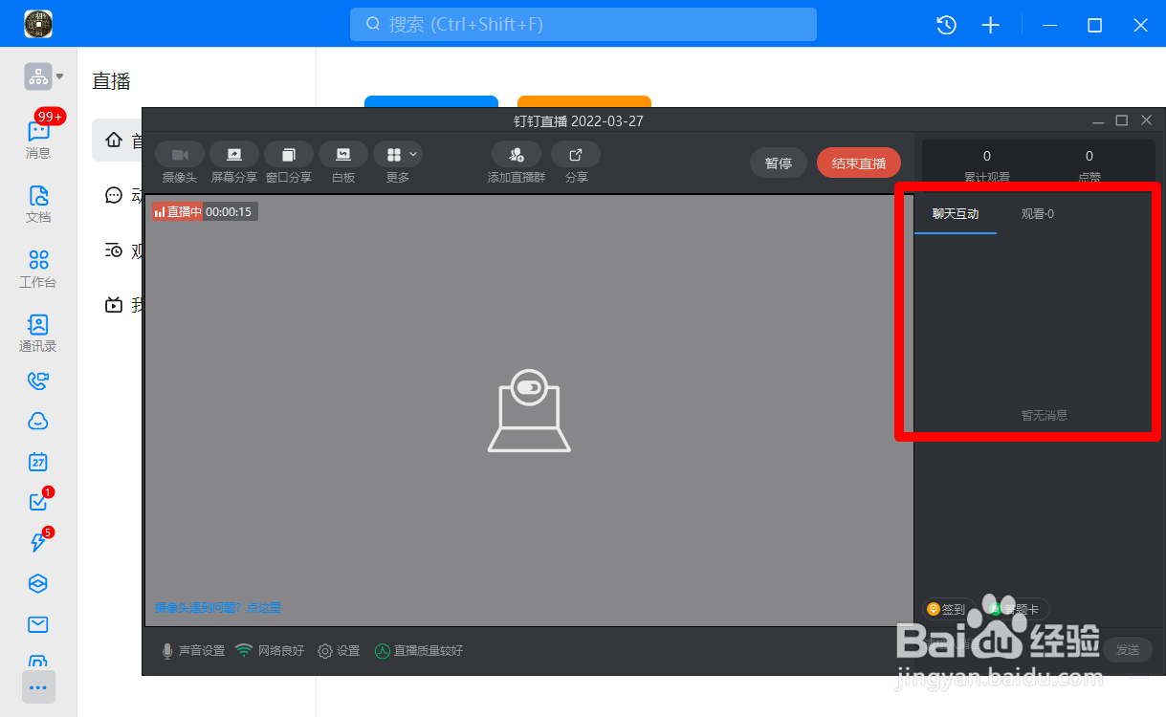The image size is (1166, 717).
Task: Open the phone/video call icon in sidebar
Action: pyautogui.click(x=38, y=381)
